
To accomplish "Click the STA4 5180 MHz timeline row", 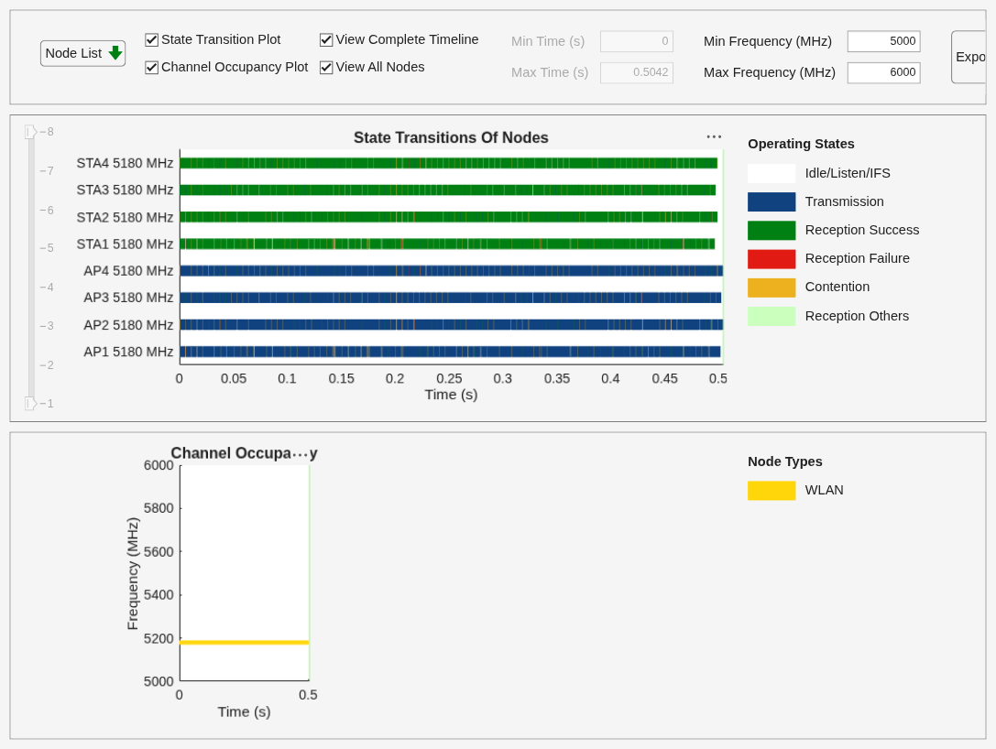I will (x=448, y=163).
